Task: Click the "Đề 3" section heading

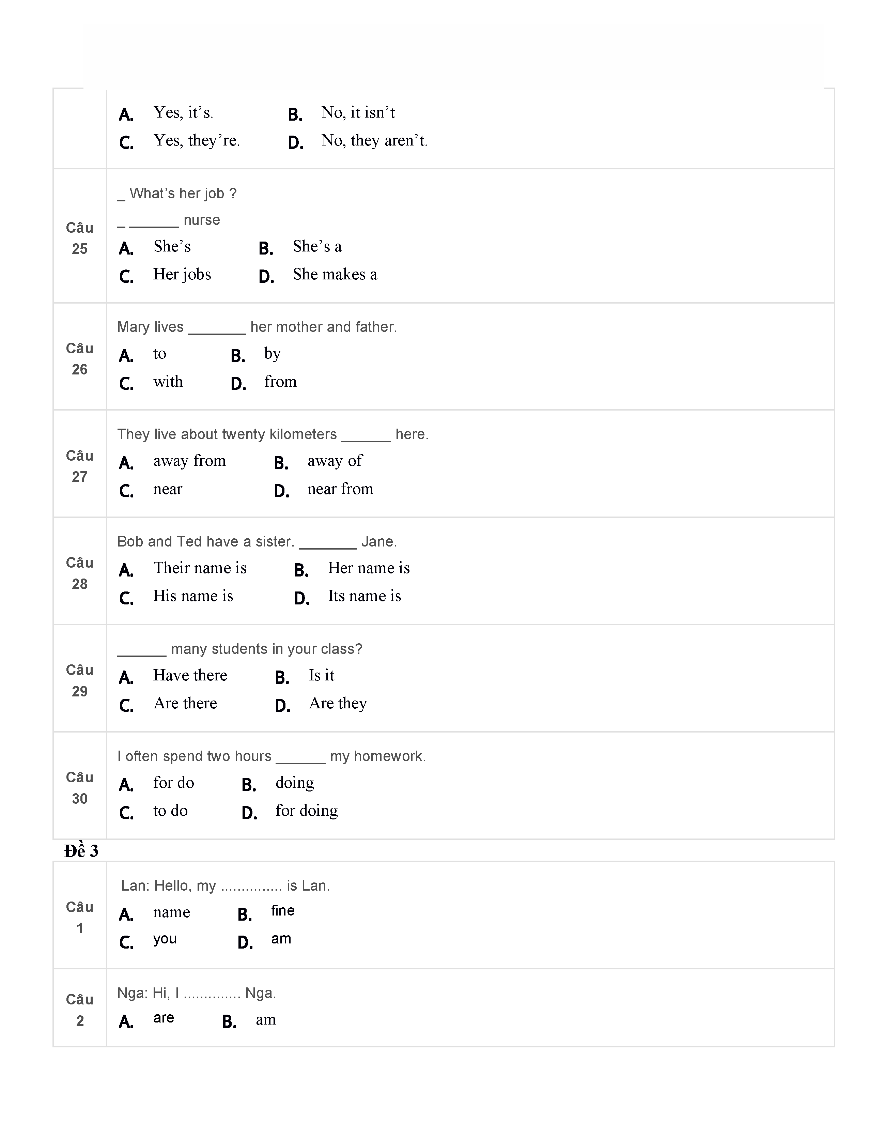Action: pos(81,851)
